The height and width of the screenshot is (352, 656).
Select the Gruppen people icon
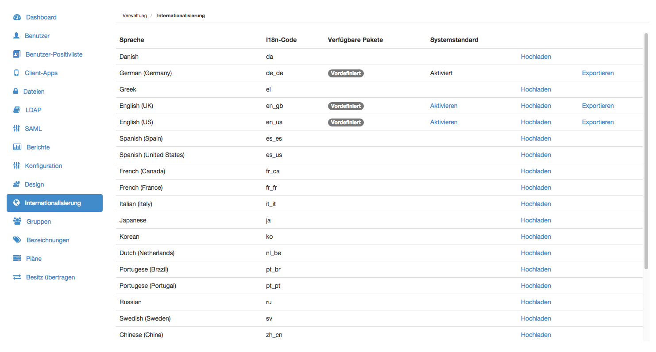point(17,222)
